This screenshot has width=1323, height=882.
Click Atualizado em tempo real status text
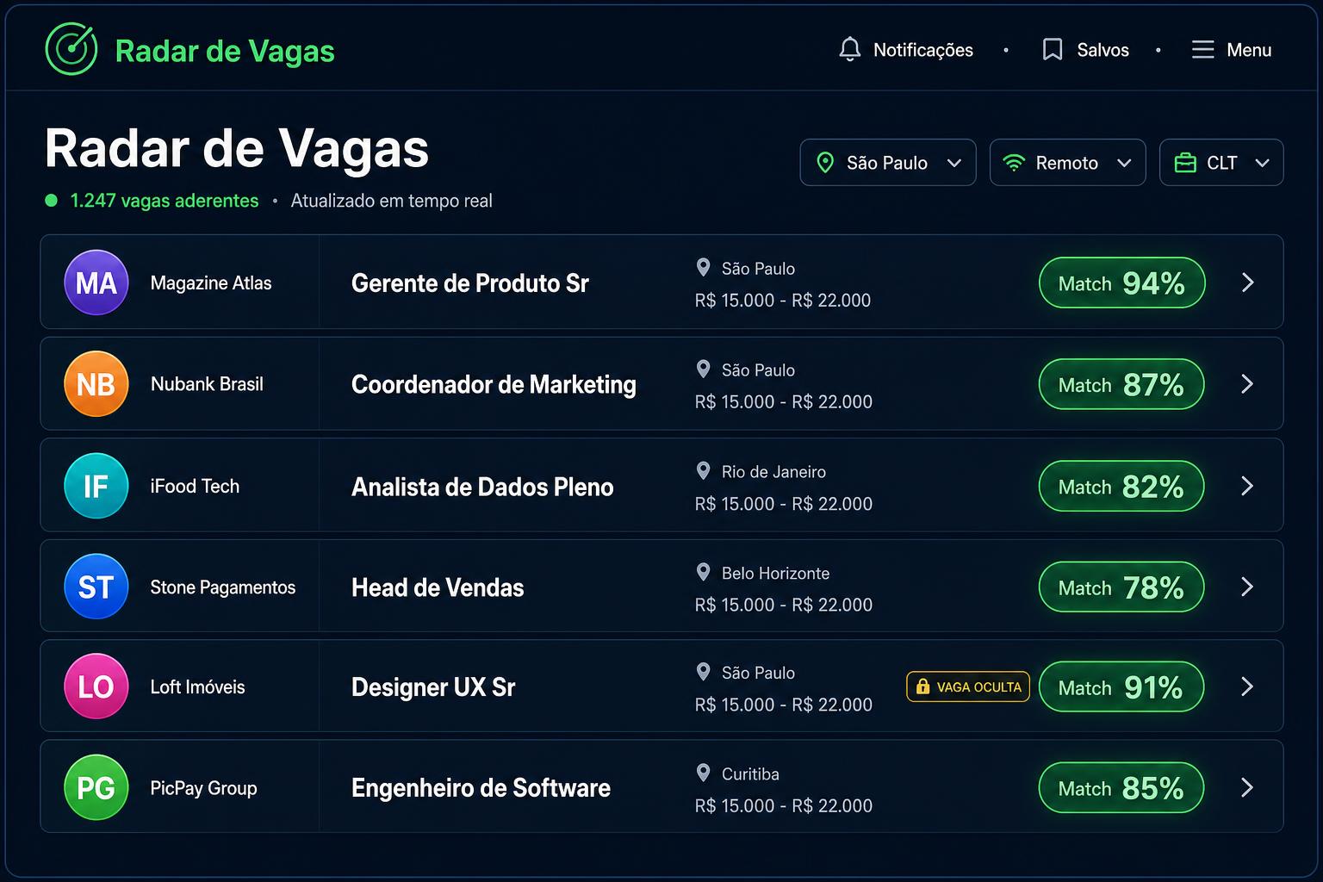coord(392,201)
